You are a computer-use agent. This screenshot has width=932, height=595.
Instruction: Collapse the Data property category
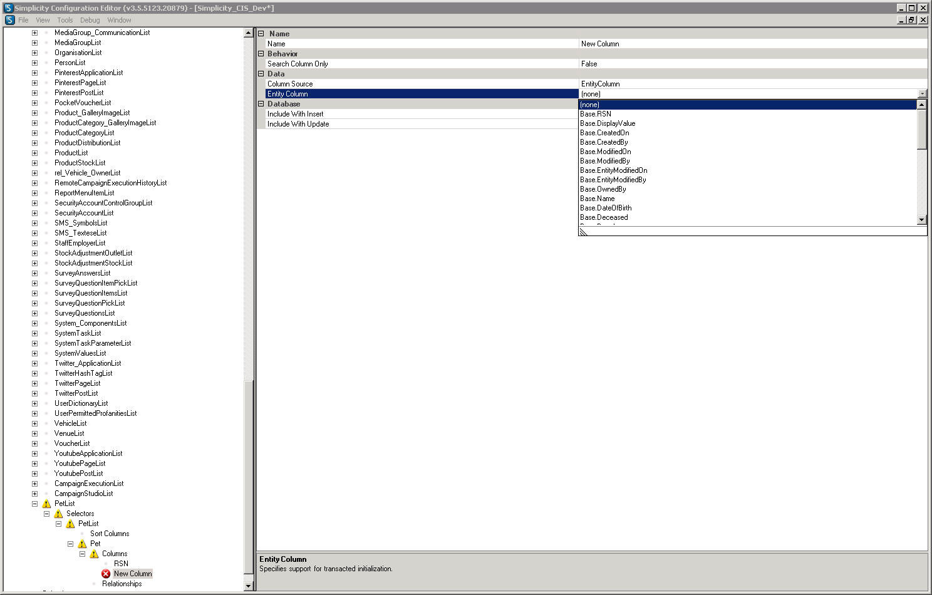pos(261,74)
